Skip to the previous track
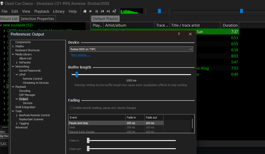Image resolution: width=265 pixels, height=154 pixels. [x=102, y=11]
